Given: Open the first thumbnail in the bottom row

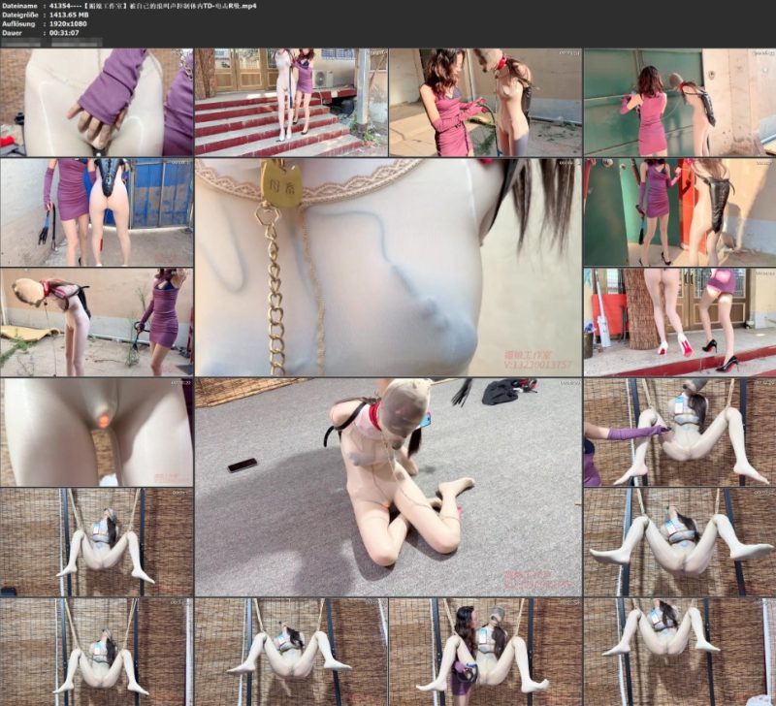Looking at the screenshot, I should (96, 652).
